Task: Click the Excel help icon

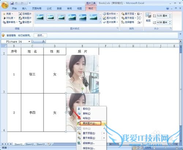Action: coord(168,8)
